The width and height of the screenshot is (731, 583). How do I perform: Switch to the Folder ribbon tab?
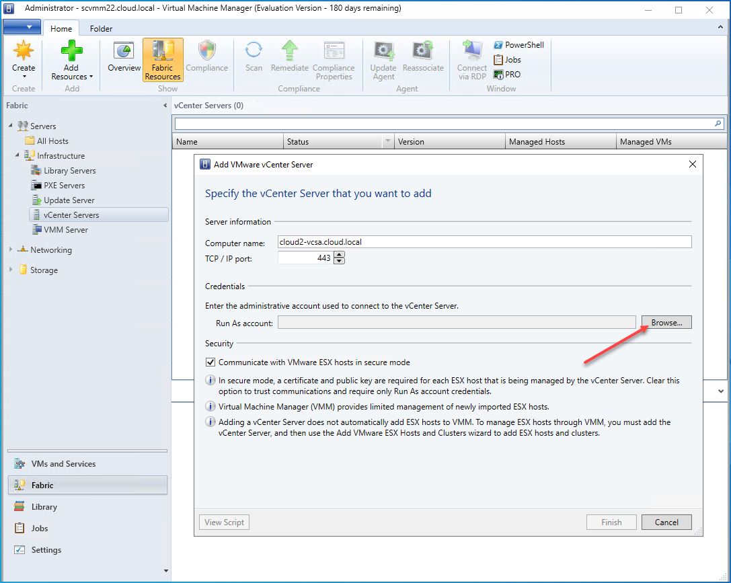click(101, 29)
